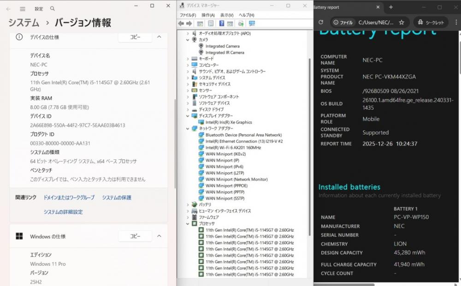Reload the Battery report page
Viewport: 461px width, 286px height.
pos(321,22)
